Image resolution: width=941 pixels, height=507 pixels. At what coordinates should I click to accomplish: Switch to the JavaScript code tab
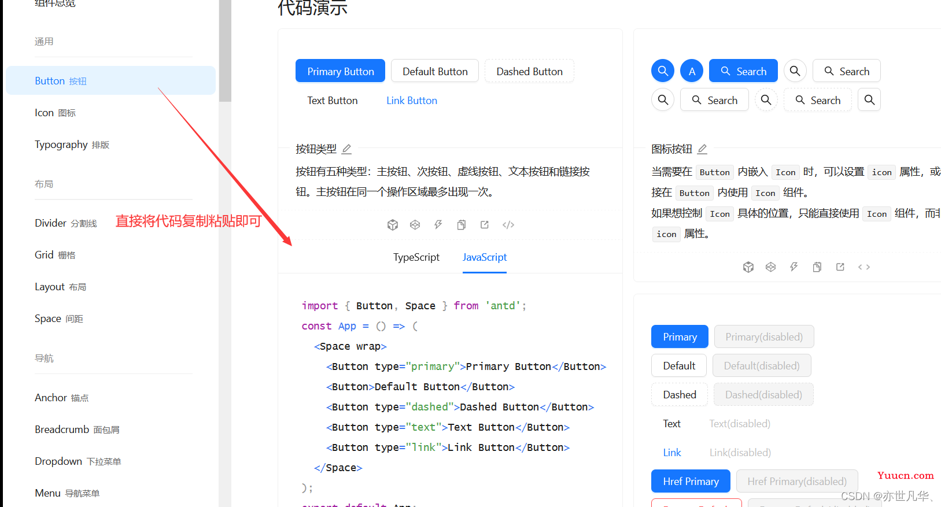(485, 257)
